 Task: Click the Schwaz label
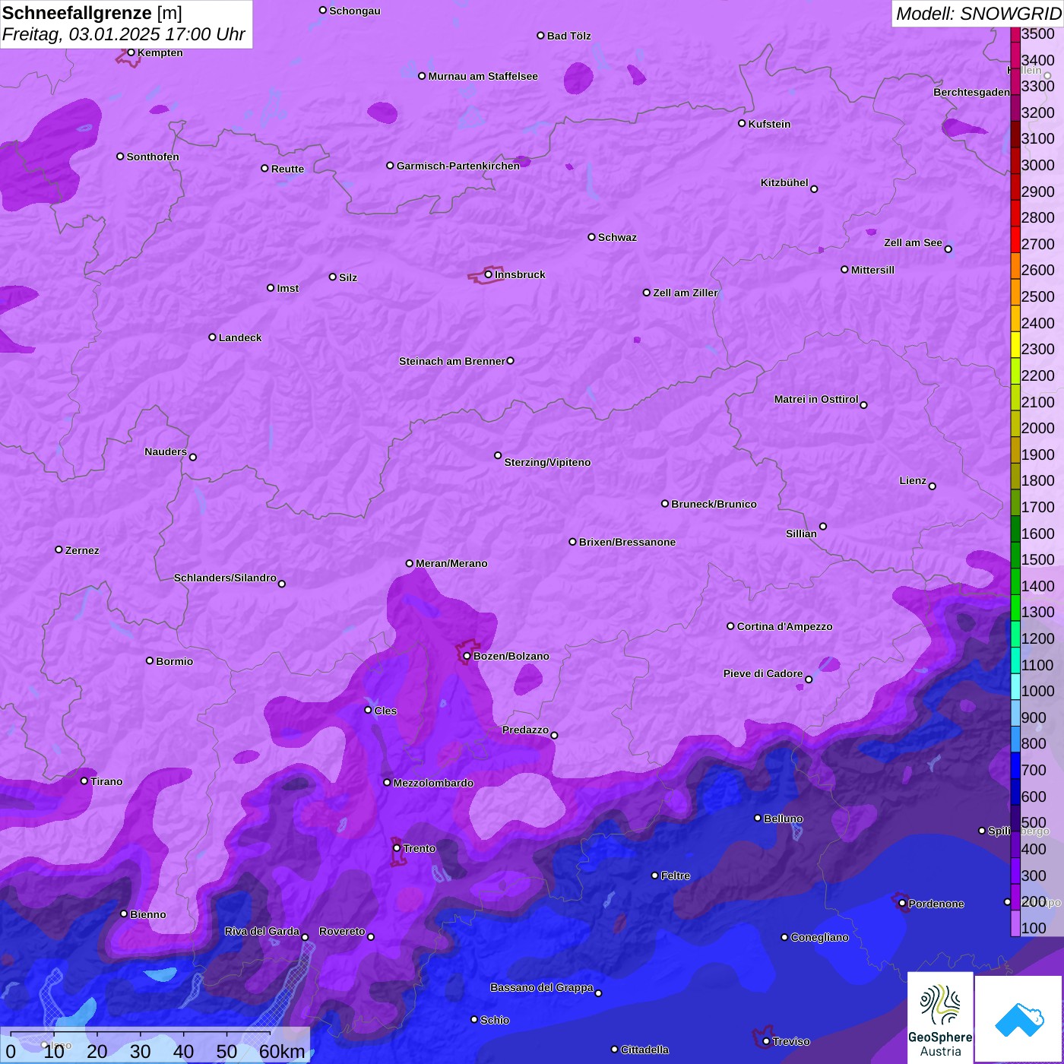point(618,237)
